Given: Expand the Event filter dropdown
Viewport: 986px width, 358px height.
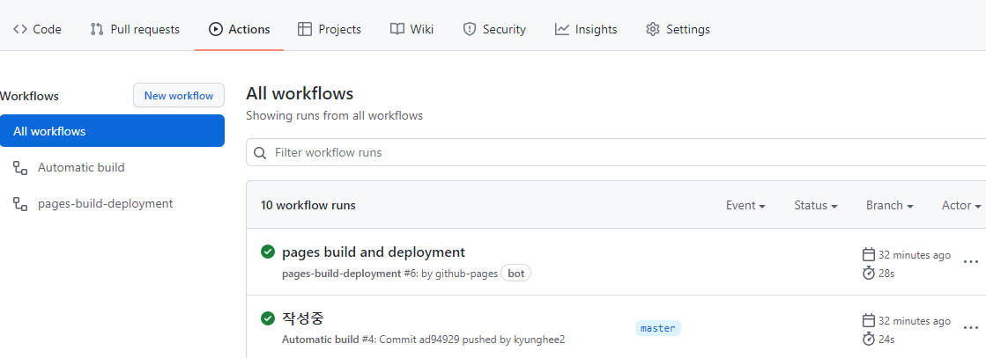Looking at the screenshot, I should 745,205.
